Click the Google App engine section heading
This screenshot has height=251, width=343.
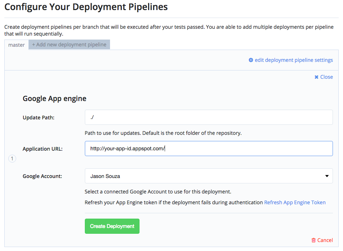[x=54, y=99]
